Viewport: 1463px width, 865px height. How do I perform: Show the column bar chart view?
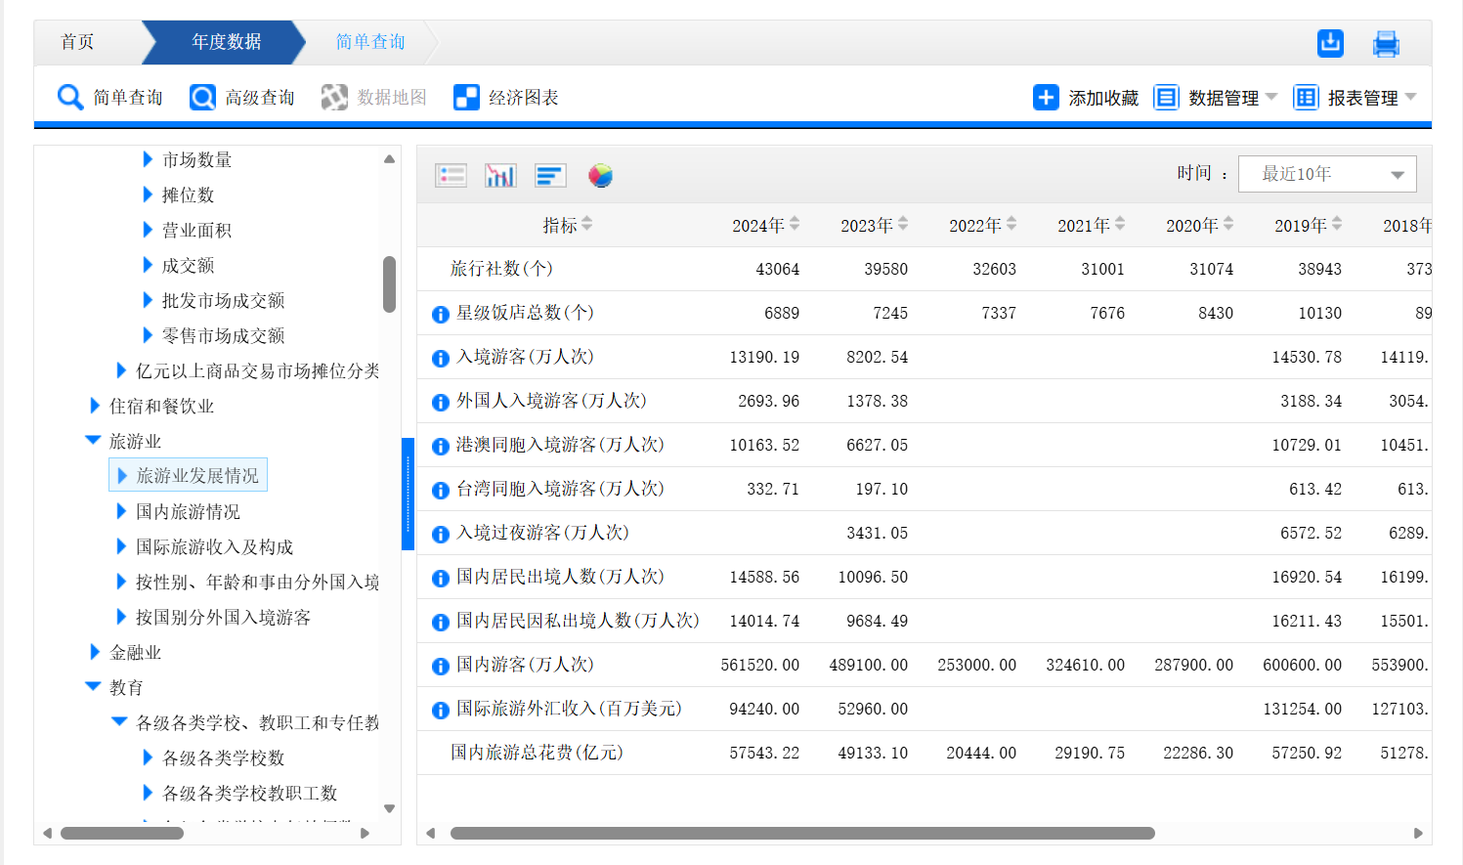click(500, 175)
